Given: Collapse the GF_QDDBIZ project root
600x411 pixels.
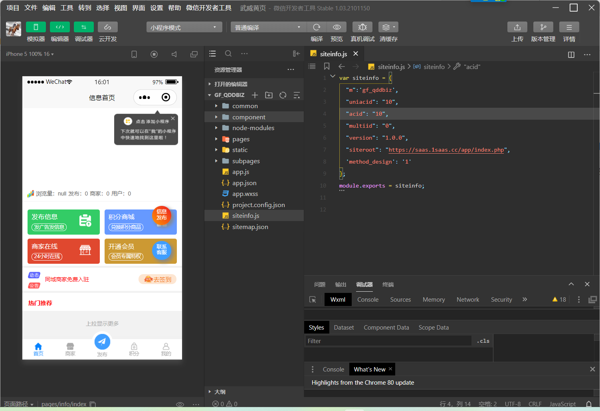Looking at the screenshot, I should pyautogui.click(x=226, y=95).
